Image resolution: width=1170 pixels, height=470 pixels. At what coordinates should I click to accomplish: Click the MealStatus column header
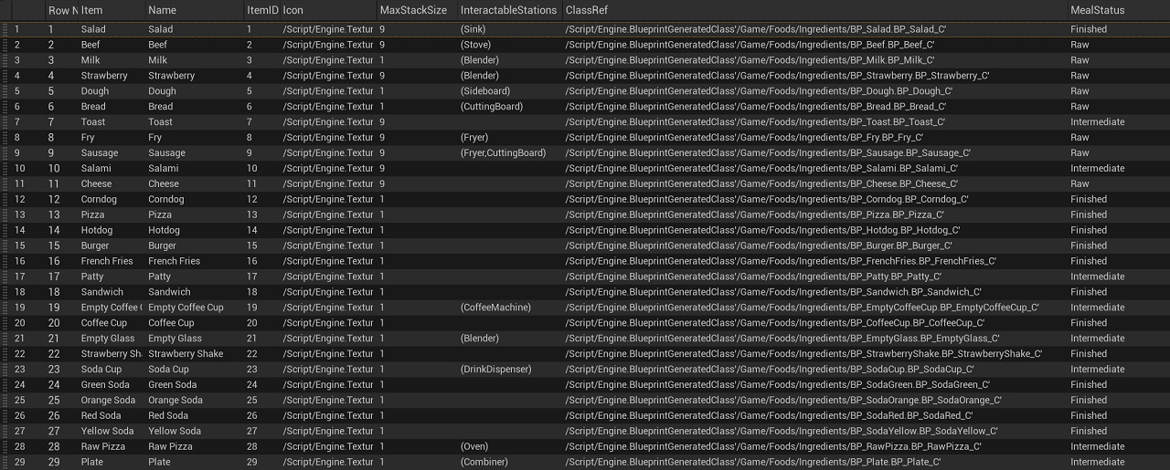[1097, 10]
